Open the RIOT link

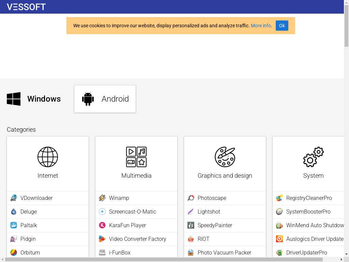(225, 239)
